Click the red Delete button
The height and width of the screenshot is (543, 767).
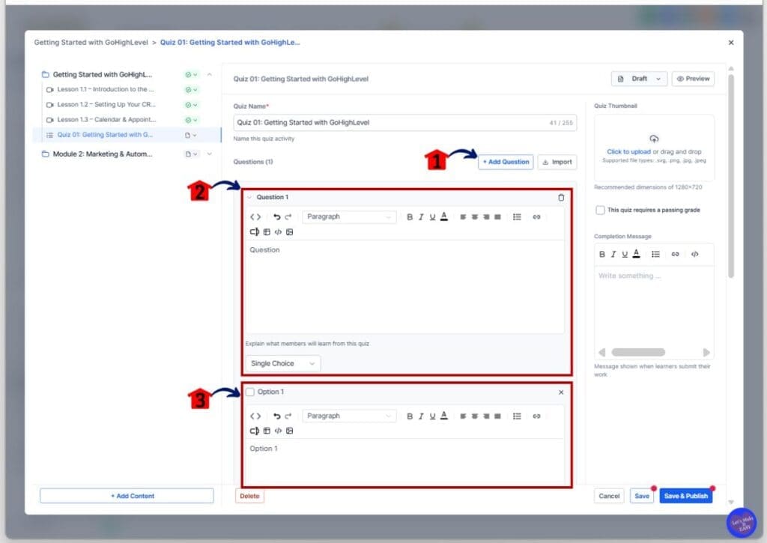coord(249,496)
